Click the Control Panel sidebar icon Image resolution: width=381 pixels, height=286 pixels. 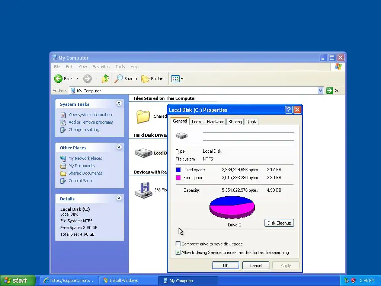63,181
